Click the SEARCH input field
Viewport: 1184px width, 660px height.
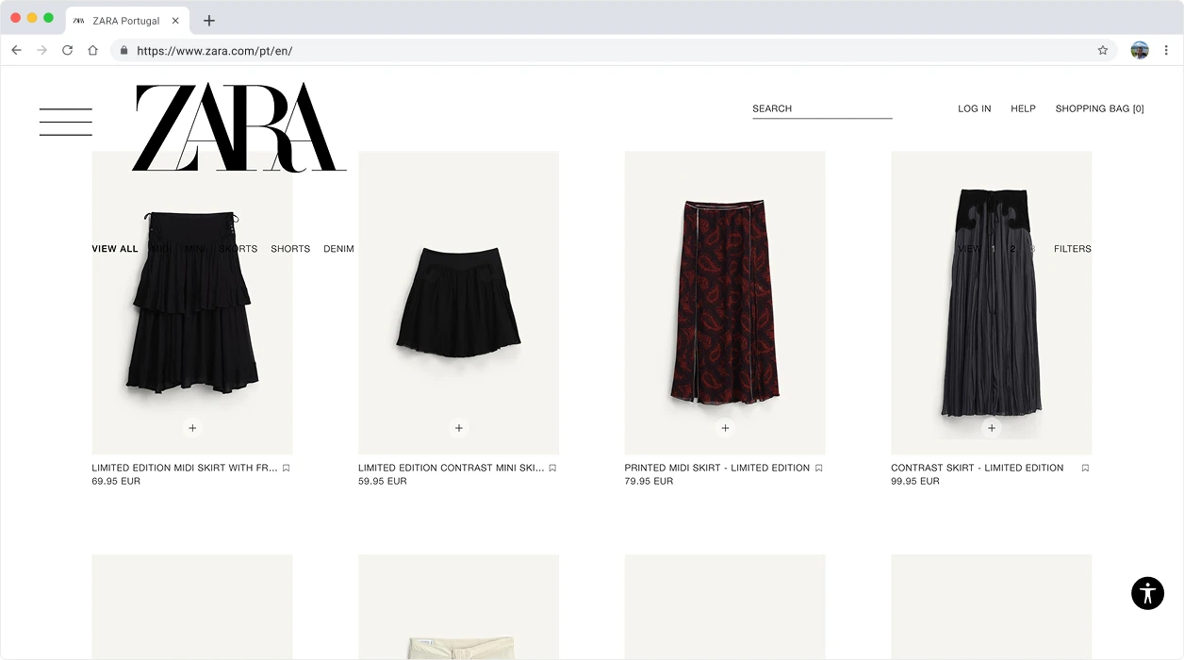[822, 109]
